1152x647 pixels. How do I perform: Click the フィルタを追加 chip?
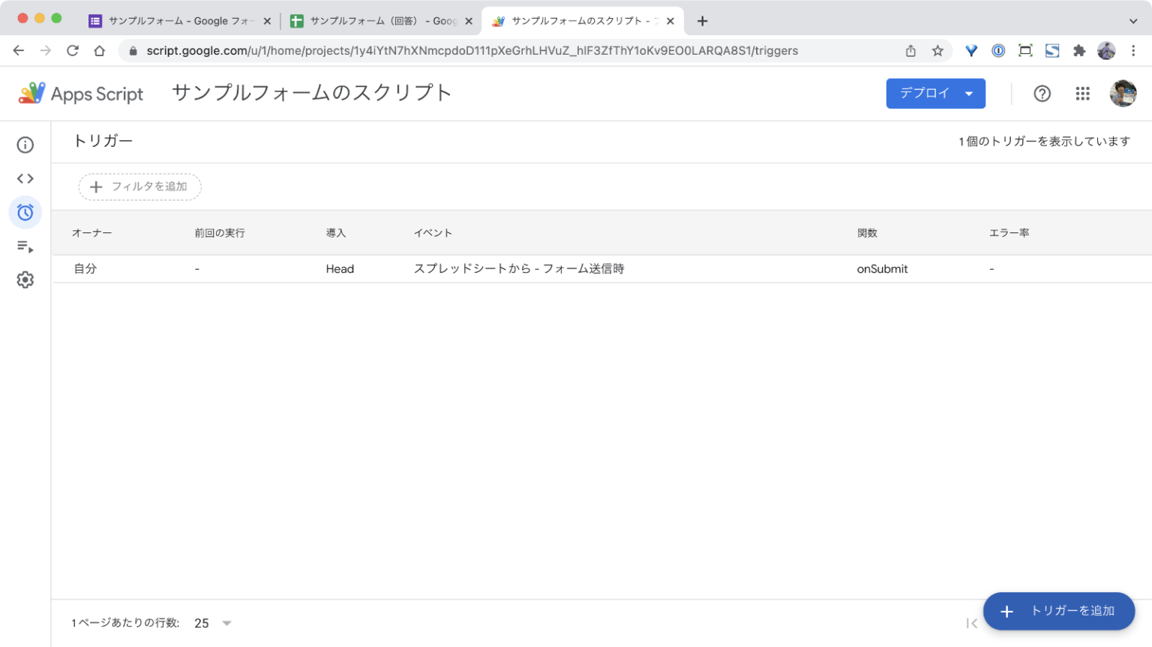139,187
